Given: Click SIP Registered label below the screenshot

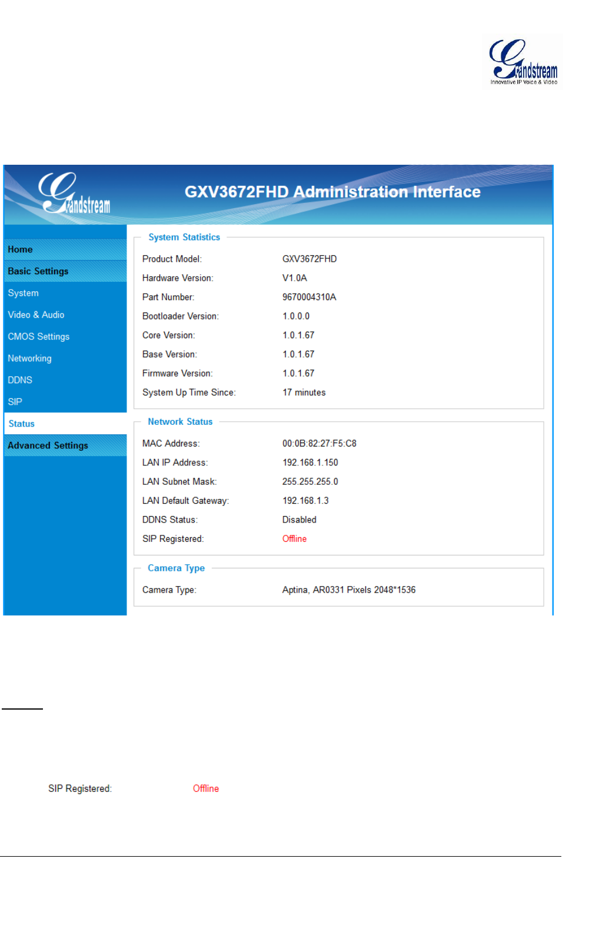Looking at the screenshot, I should click(80, 788).
